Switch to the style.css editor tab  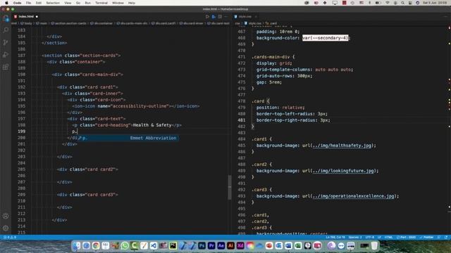(x=245, y=17)
